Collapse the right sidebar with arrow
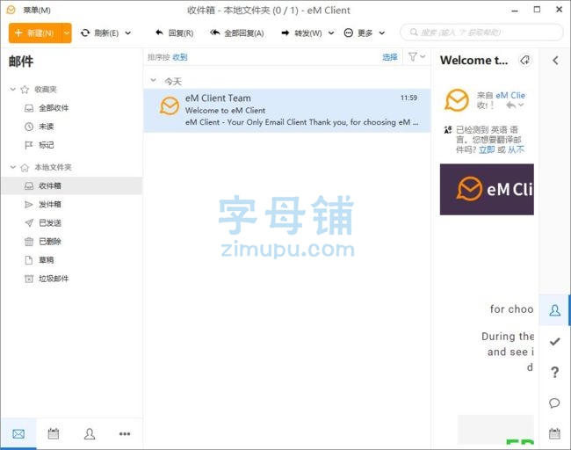The width and height of the screenshot is (571, 450). coord(555,61)
